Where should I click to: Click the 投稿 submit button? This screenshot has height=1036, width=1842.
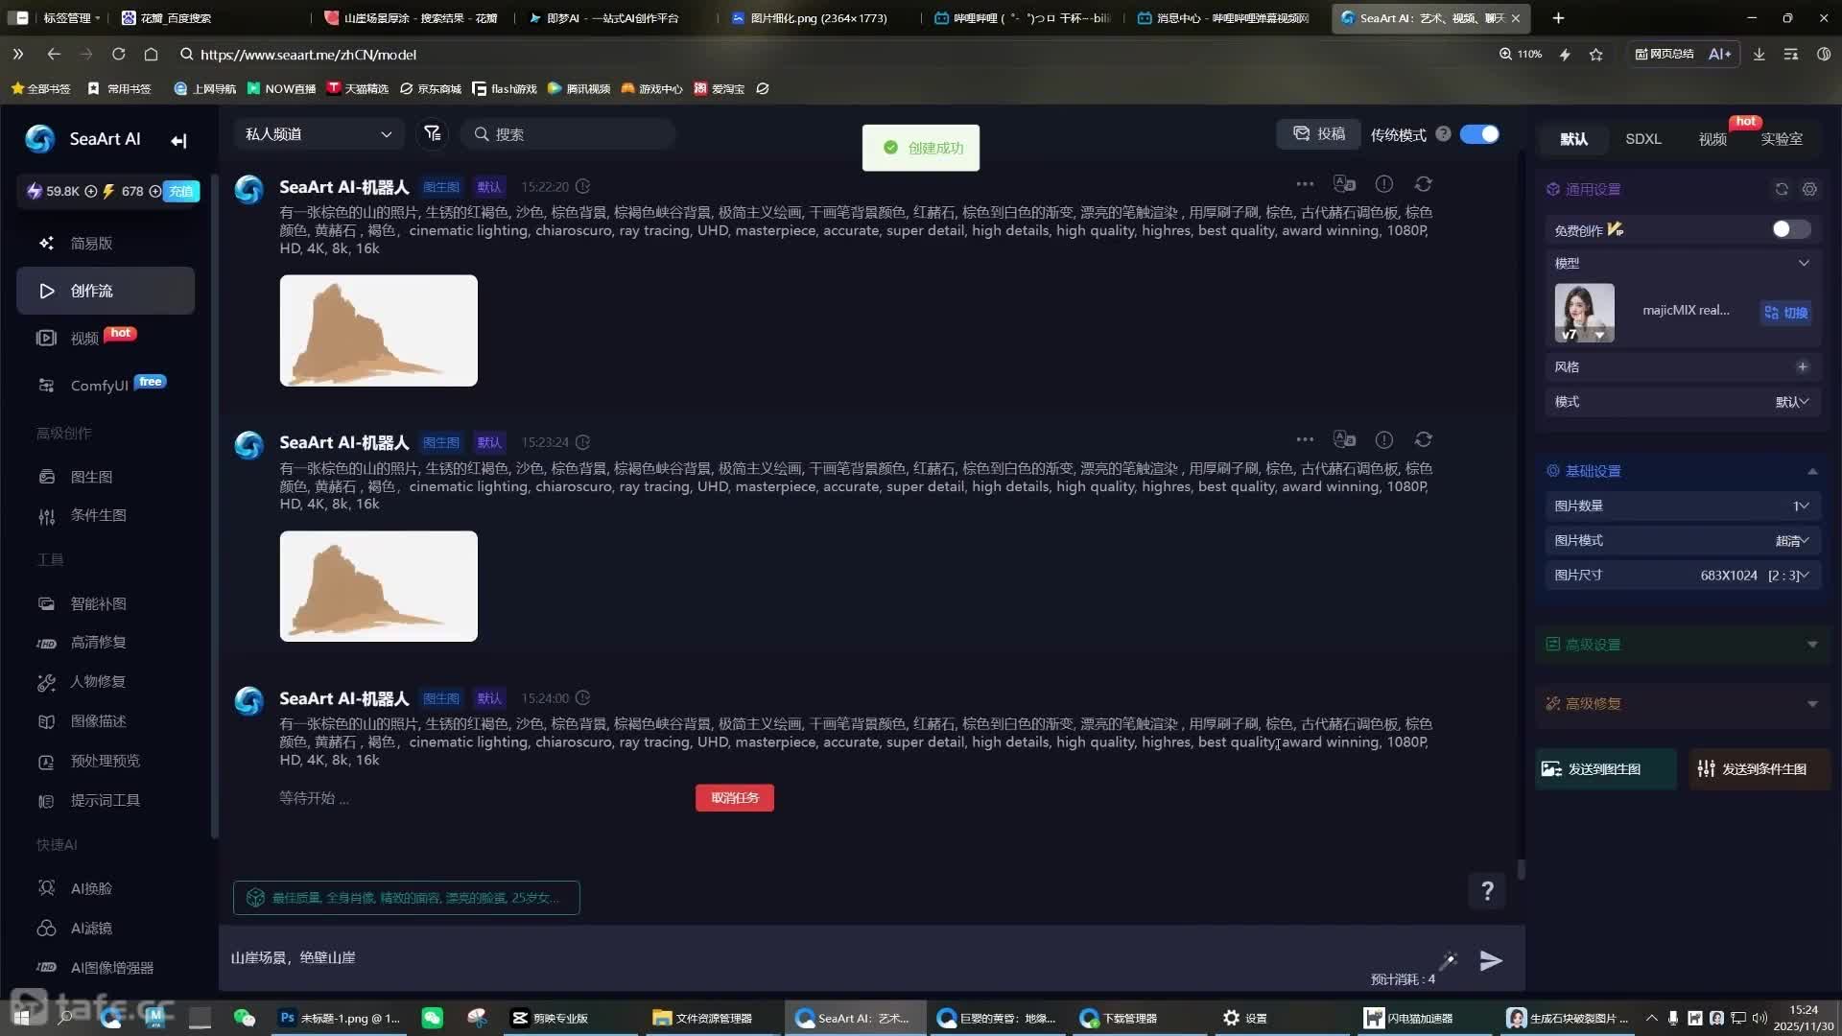pos(1317,133)
